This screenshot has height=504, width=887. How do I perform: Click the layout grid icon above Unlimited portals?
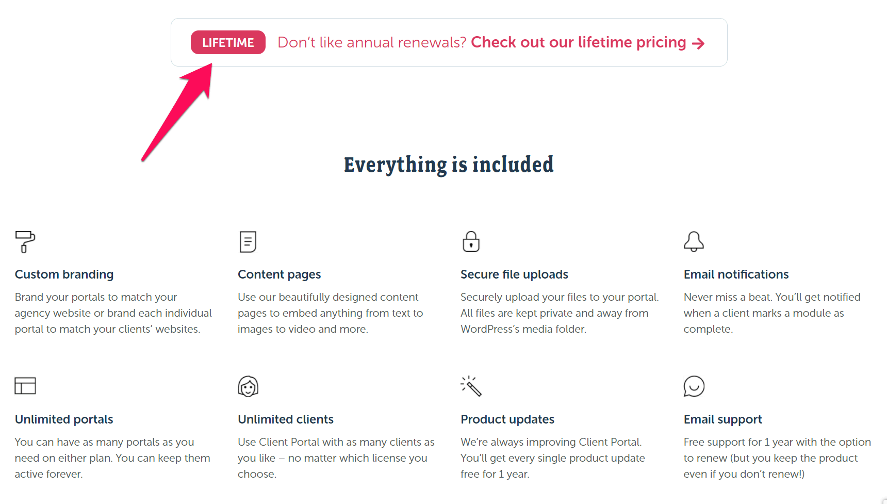pos(25,386)
